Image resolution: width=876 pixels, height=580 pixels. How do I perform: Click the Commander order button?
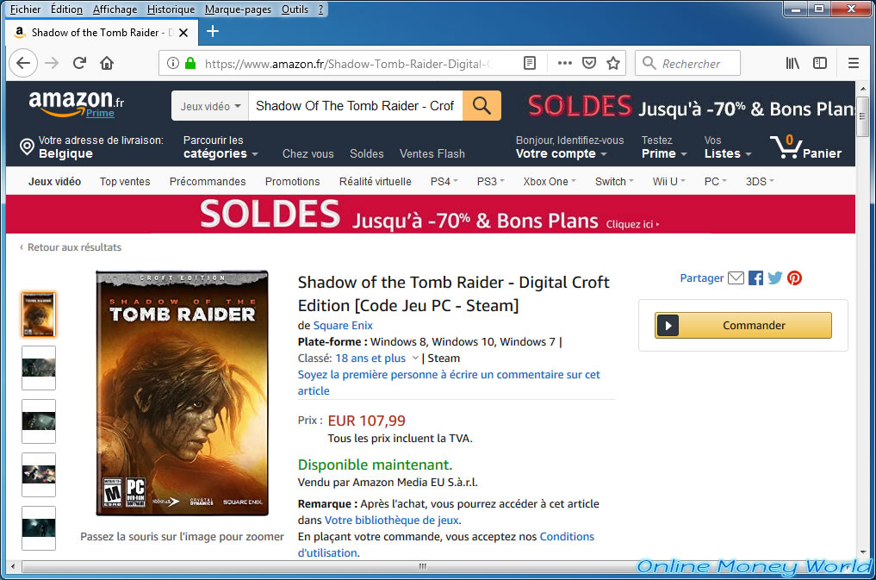pos(743,325)
